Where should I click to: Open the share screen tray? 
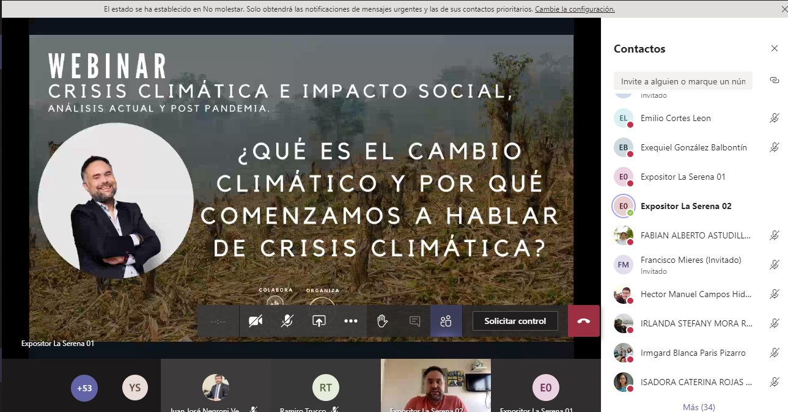point(319,321)
